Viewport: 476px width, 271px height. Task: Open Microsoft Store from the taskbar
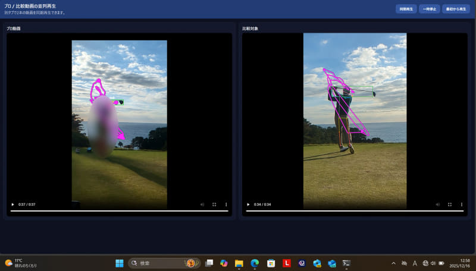[271, 263]
